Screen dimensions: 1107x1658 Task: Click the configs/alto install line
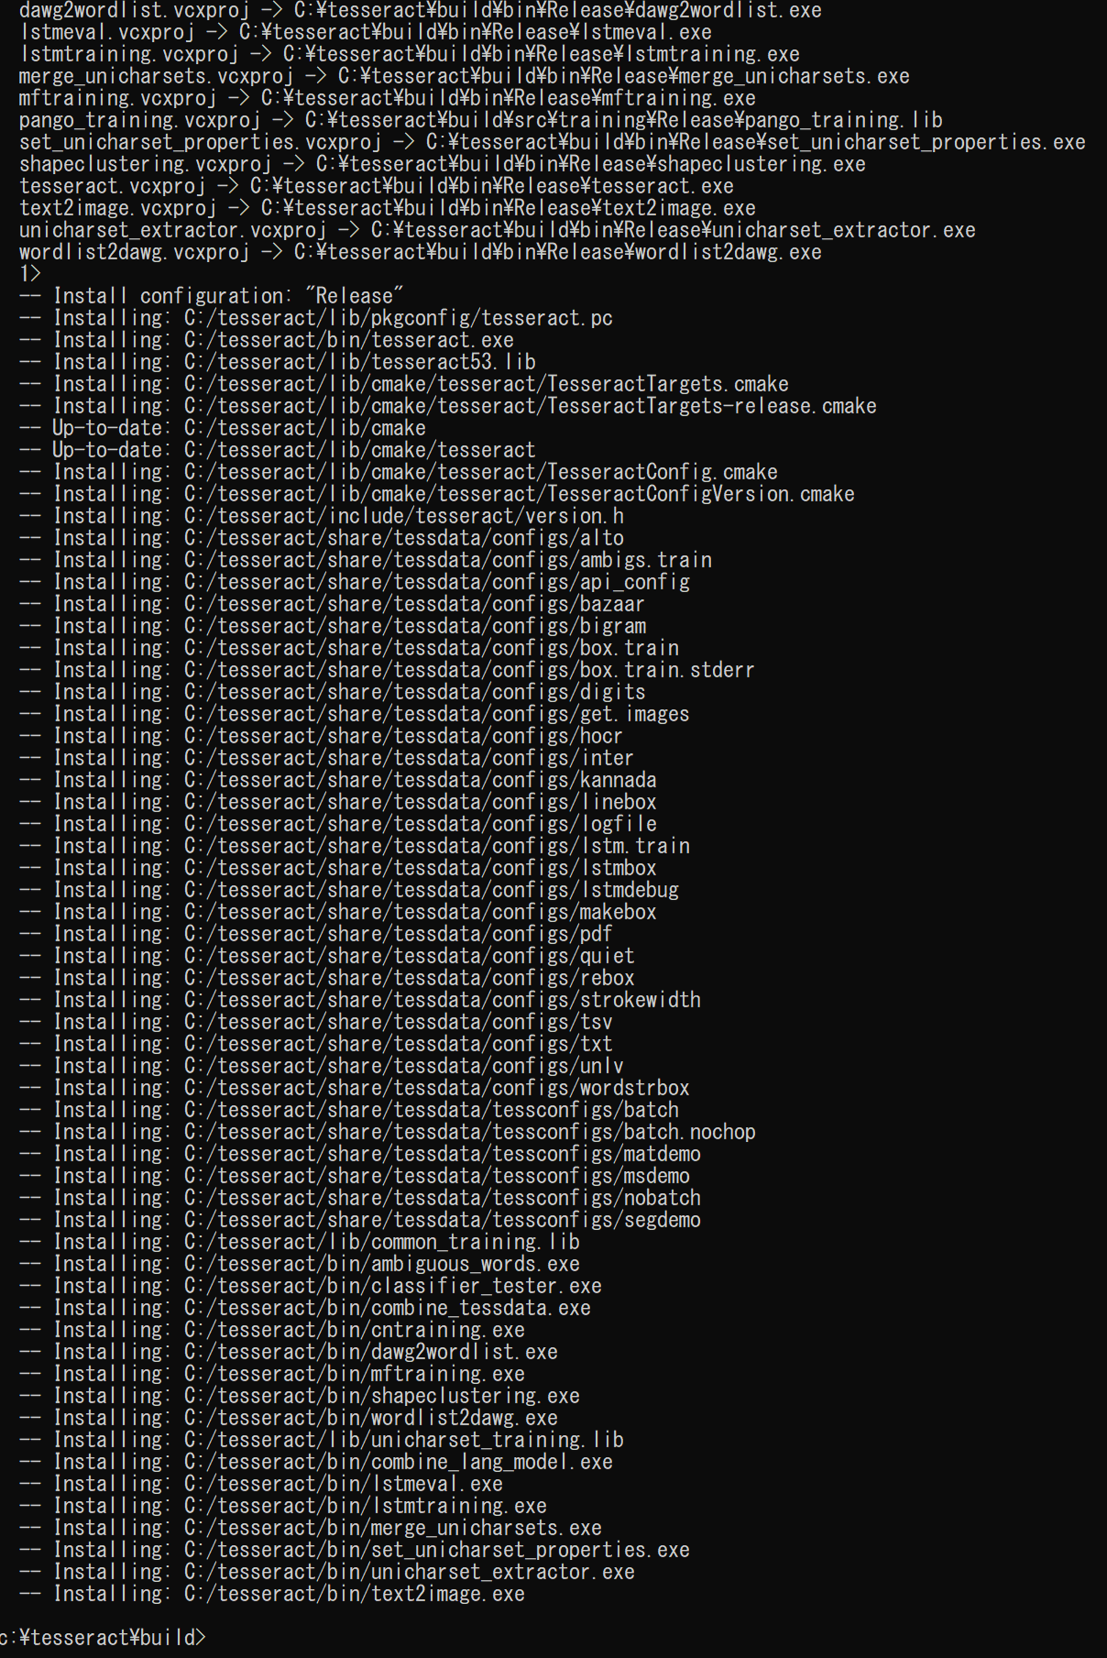click(x=322, y=538)
